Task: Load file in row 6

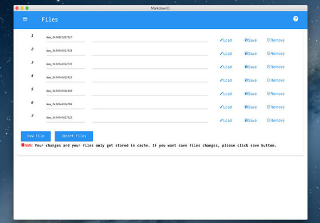Action: (226, 107)
